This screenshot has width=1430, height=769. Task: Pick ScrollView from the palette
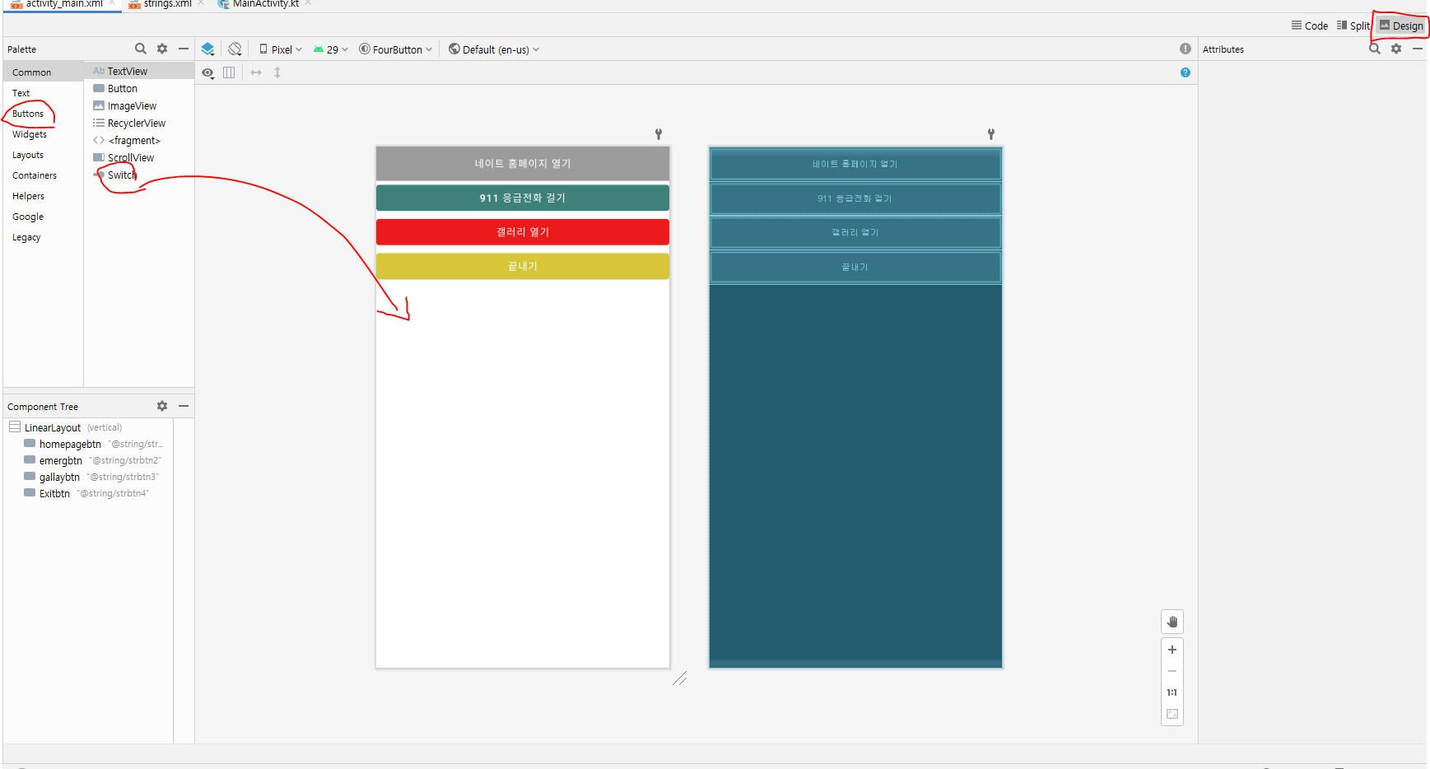139,158
